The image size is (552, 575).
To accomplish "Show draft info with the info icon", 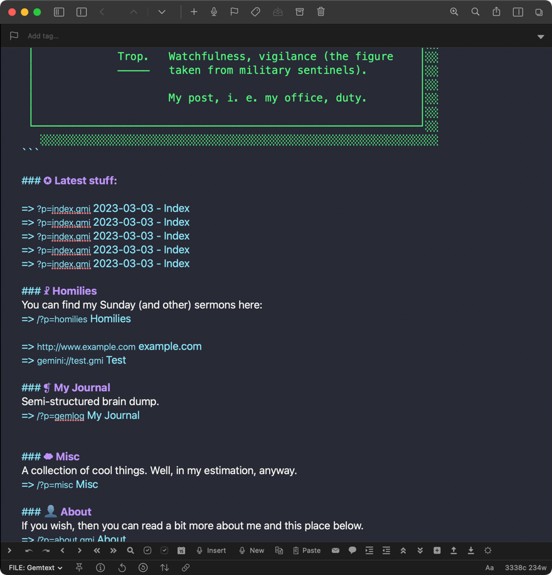I will click(100, 567).
